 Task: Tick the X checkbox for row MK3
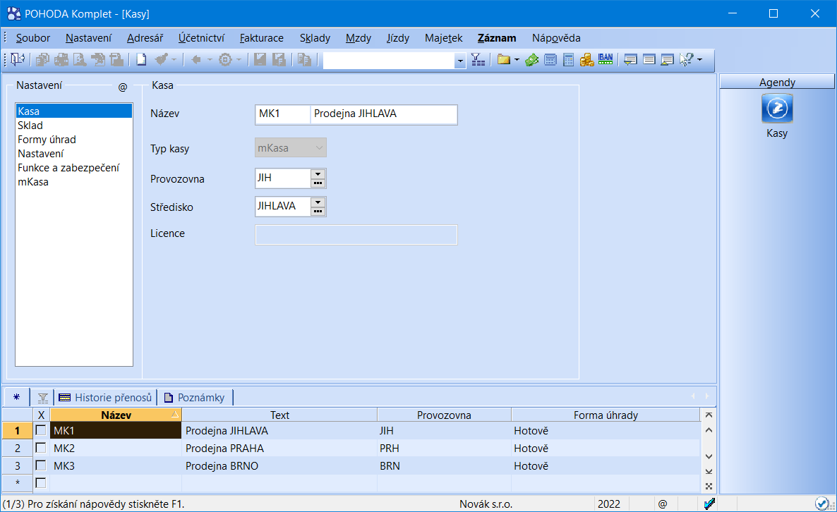(40, 465)
